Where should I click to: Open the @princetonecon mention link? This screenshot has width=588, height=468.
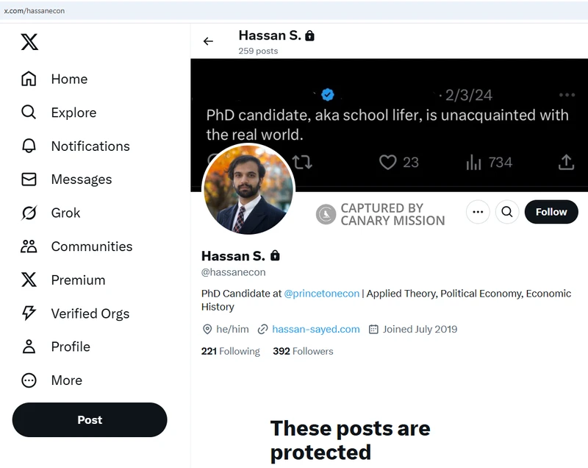click(x=321, y=293)
